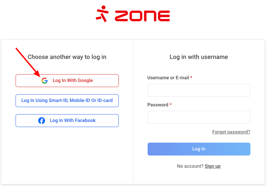
Task: Click the "Log in with username" heading
Action: pos(199,57)
